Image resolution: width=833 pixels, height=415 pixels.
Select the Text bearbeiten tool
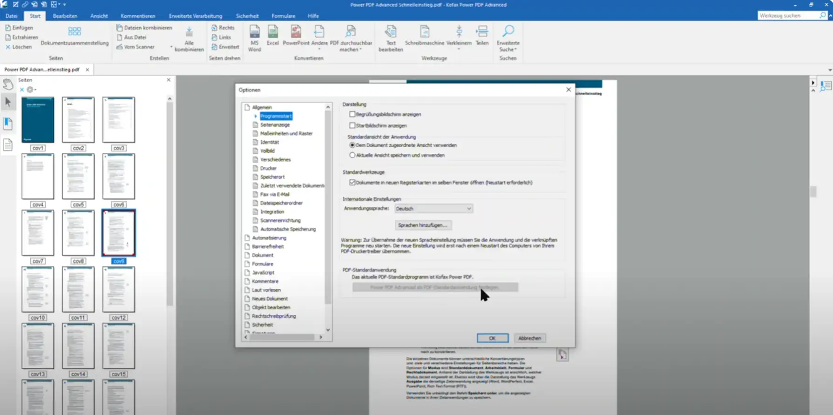tap(391, 33)
